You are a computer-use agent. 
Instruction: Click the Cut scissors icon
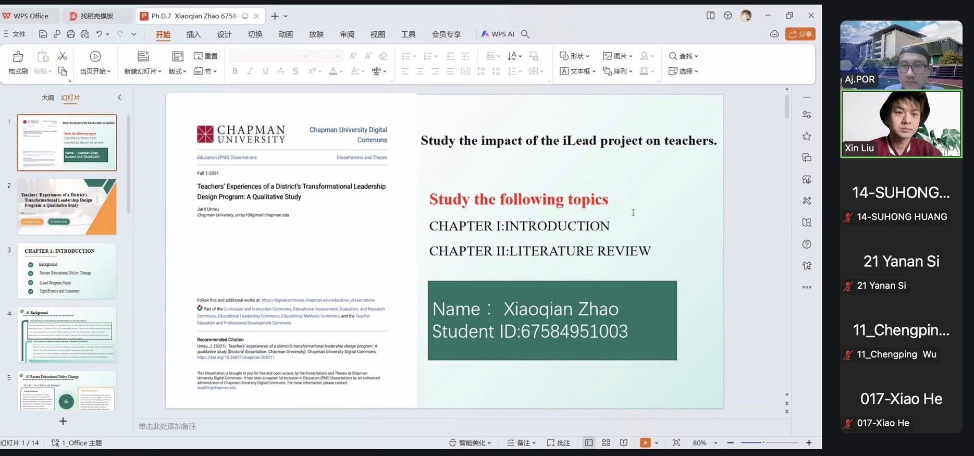[63, 56]
